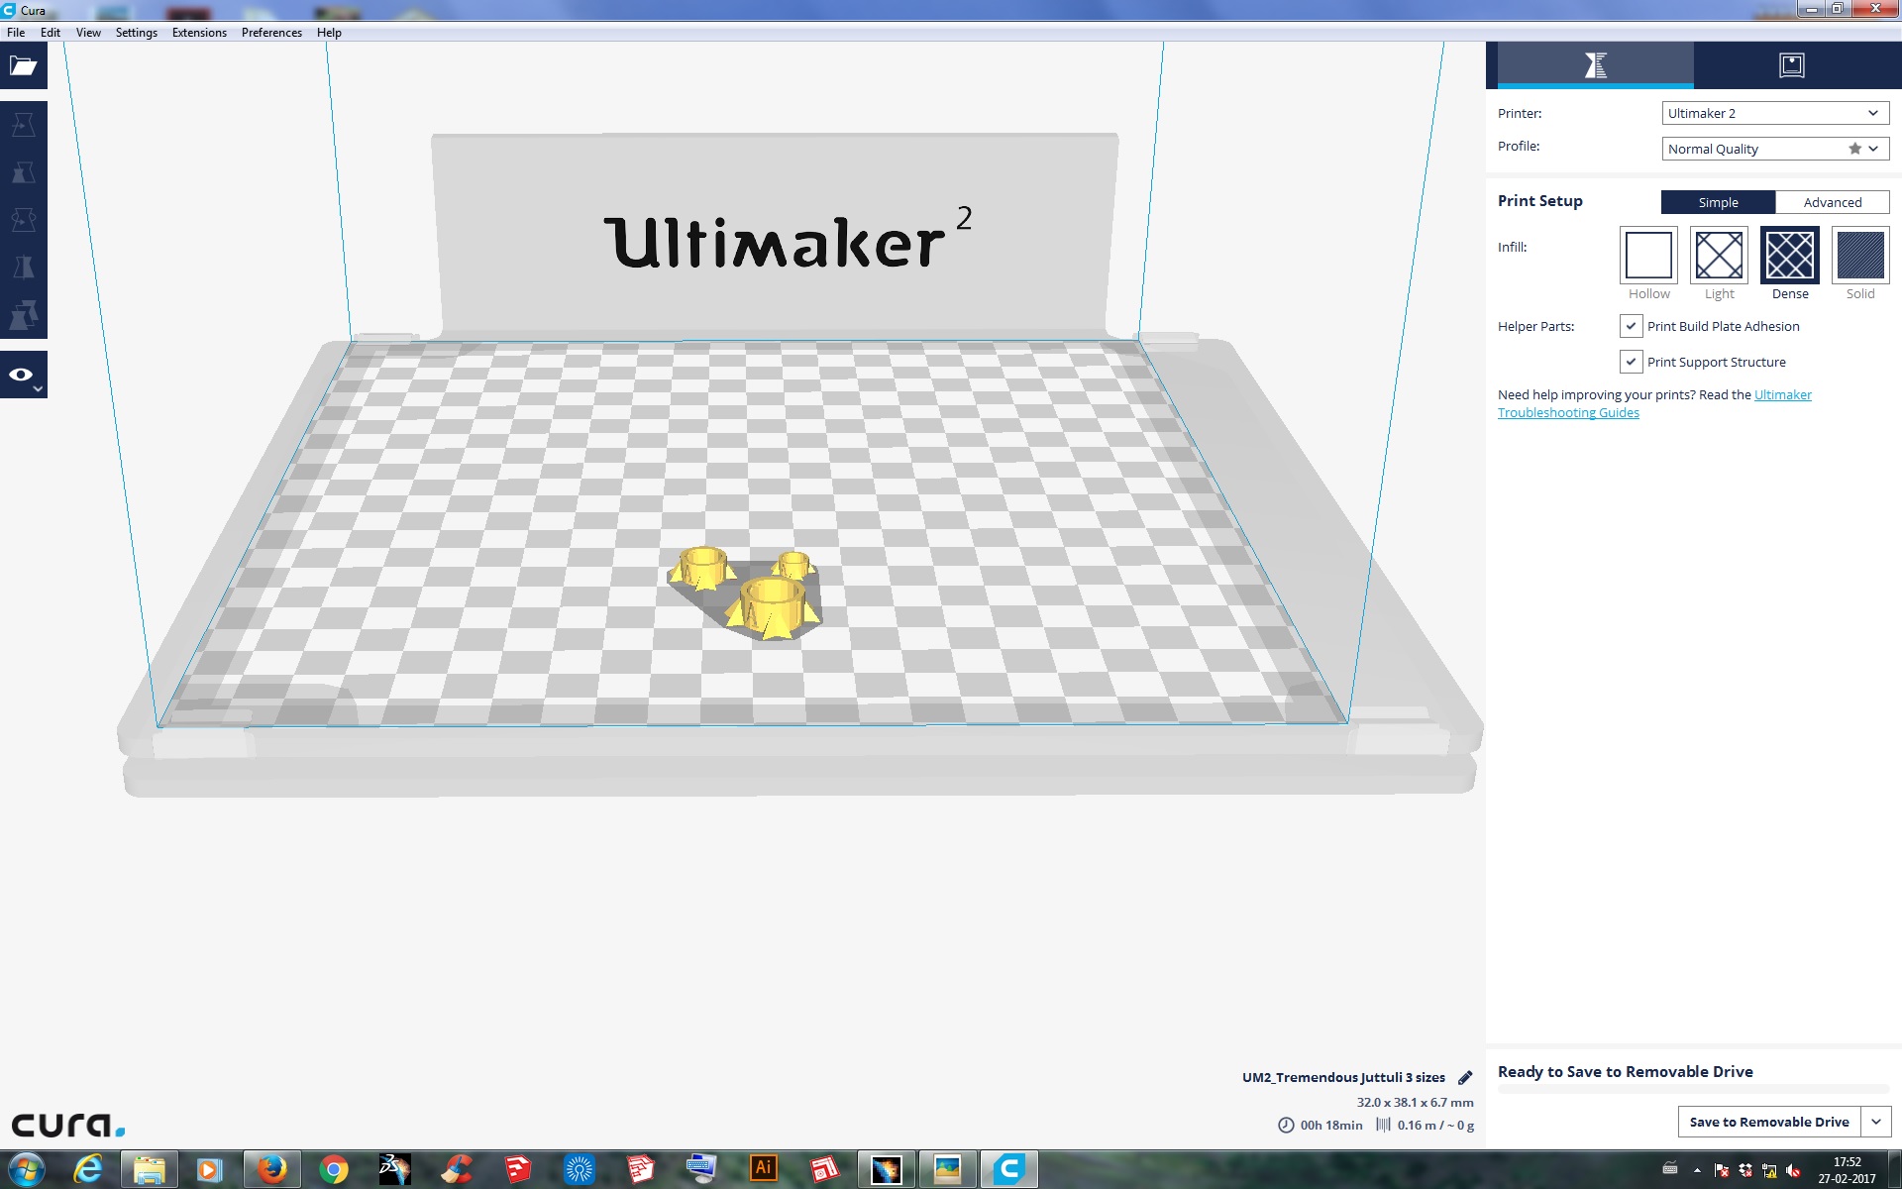Select the Scale tool
This screenshot has height=1189, width=1902.
[x=24, y=172]
